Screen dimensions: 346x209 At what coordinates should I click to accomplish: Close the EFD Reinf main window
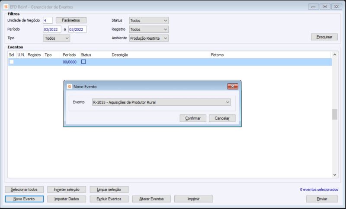[336, 7]
